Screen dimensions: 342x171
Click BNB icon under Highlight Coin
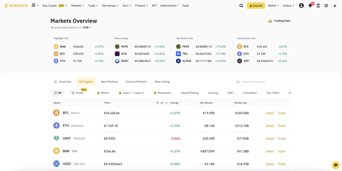point(56,47)
